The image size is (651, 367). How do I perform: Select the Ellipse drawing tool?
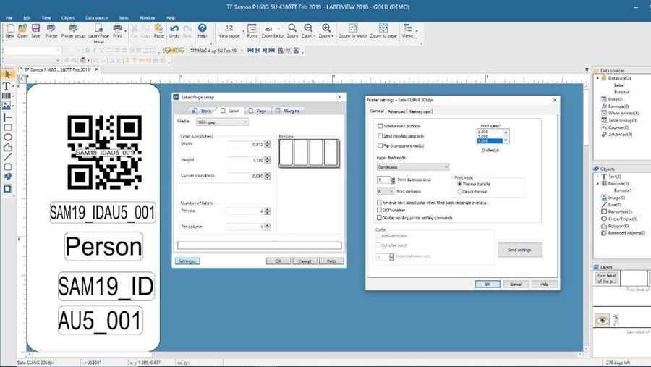pyautogui.click(x=7, y=137)
